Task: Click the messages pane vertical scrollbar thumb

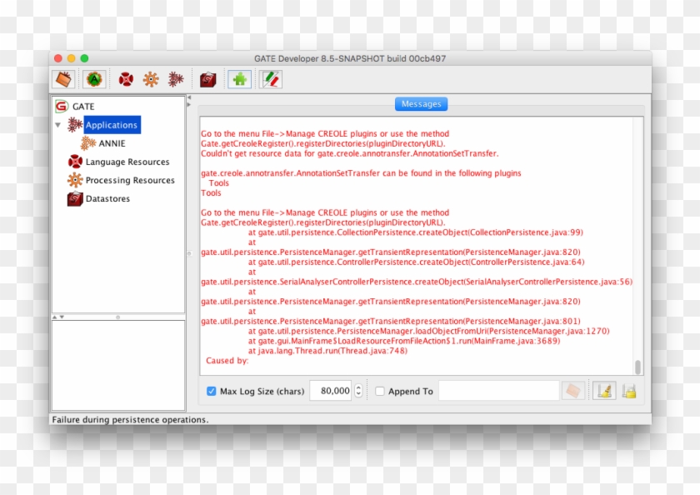Action: point(637,367)
